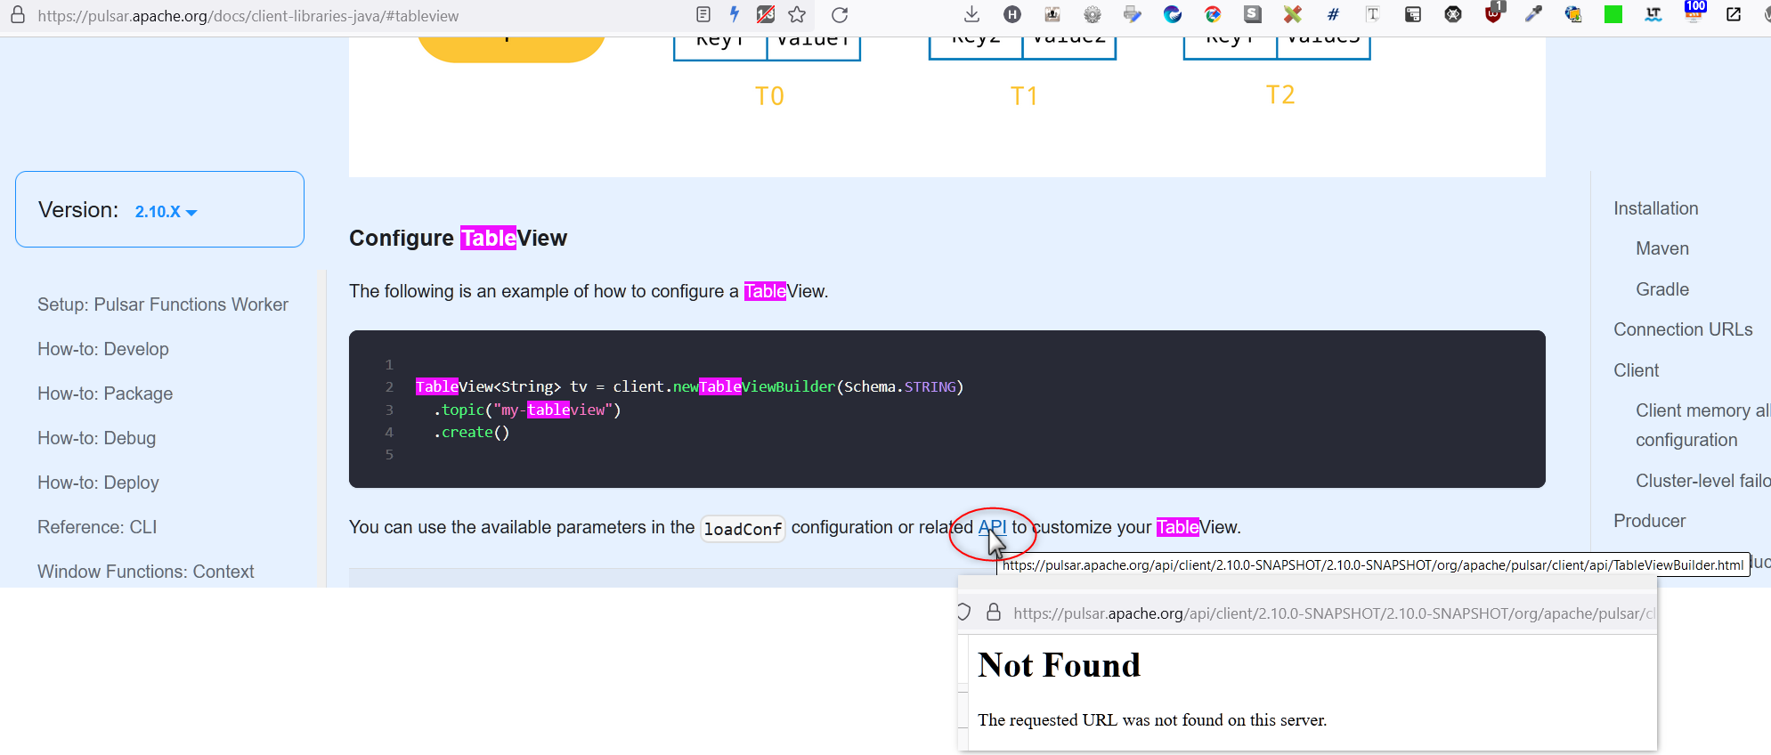Image resolution: width=1771 pixels, height=755 pixels.
Task: Click the portrait picture extension icon
Action: (x=1052, y=14)
